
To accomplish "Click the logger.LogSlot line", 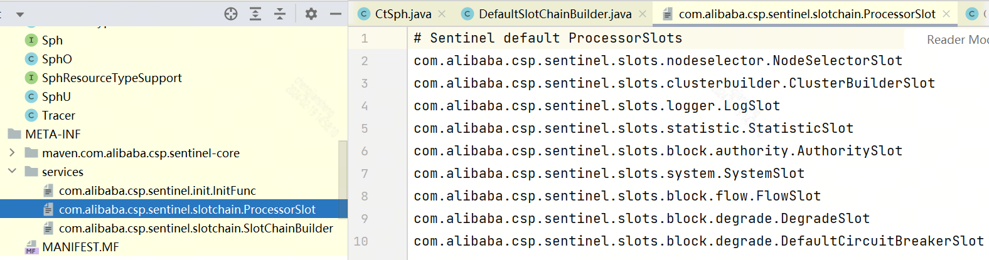I will [x=597, y=106].
